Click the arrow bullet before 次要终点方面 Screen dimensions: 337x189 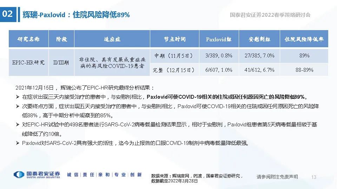pos(18,106)
